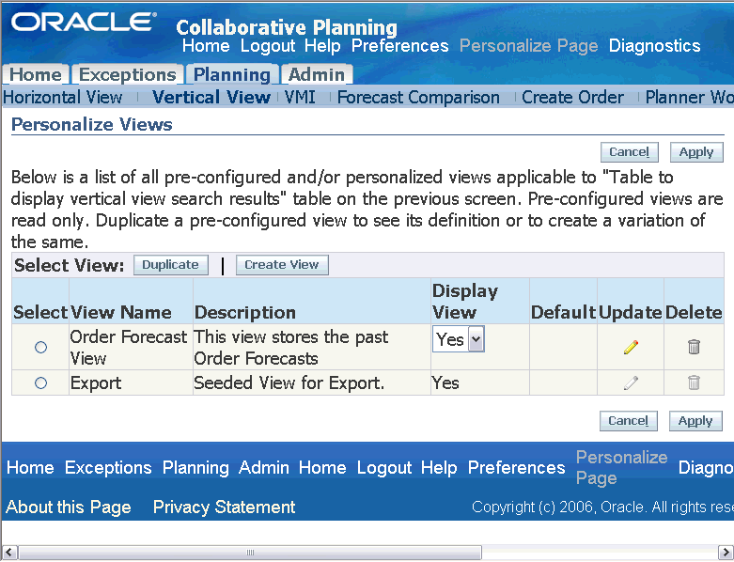Select the Order Forecast View radio button
This screenshot has height=562, width=734.
click(40, 347)
